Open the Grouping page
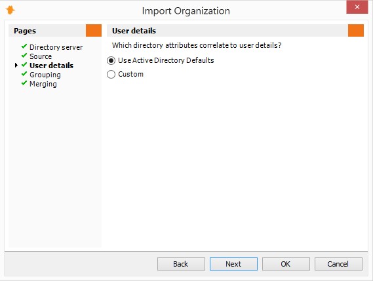The height and width of the screenshot is (281, 373). point(45,75)
